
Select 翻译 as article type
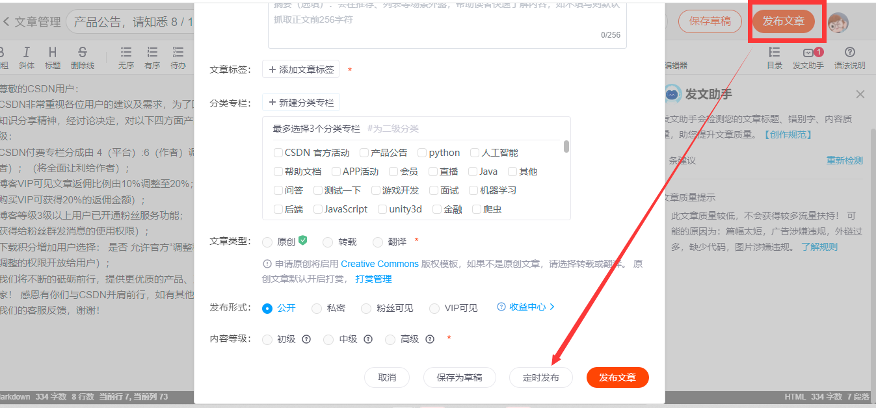[378, 242]
